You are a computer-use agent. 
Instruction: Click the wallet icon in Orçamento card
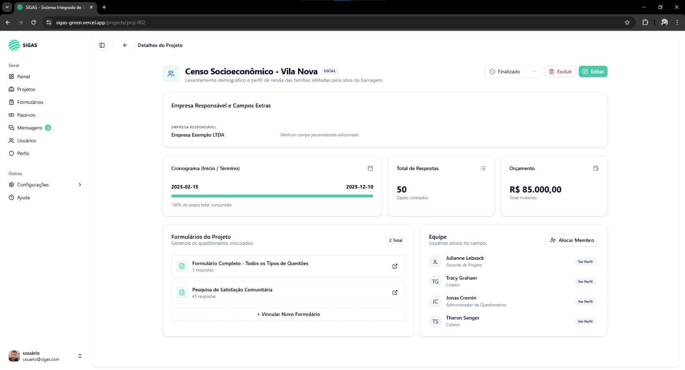596,168
